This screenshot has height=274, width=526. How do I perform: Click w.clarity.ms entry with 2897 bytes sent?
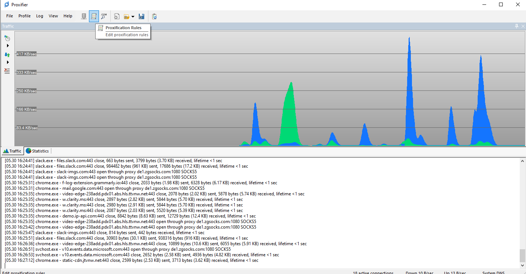click(x=124, y=199)
